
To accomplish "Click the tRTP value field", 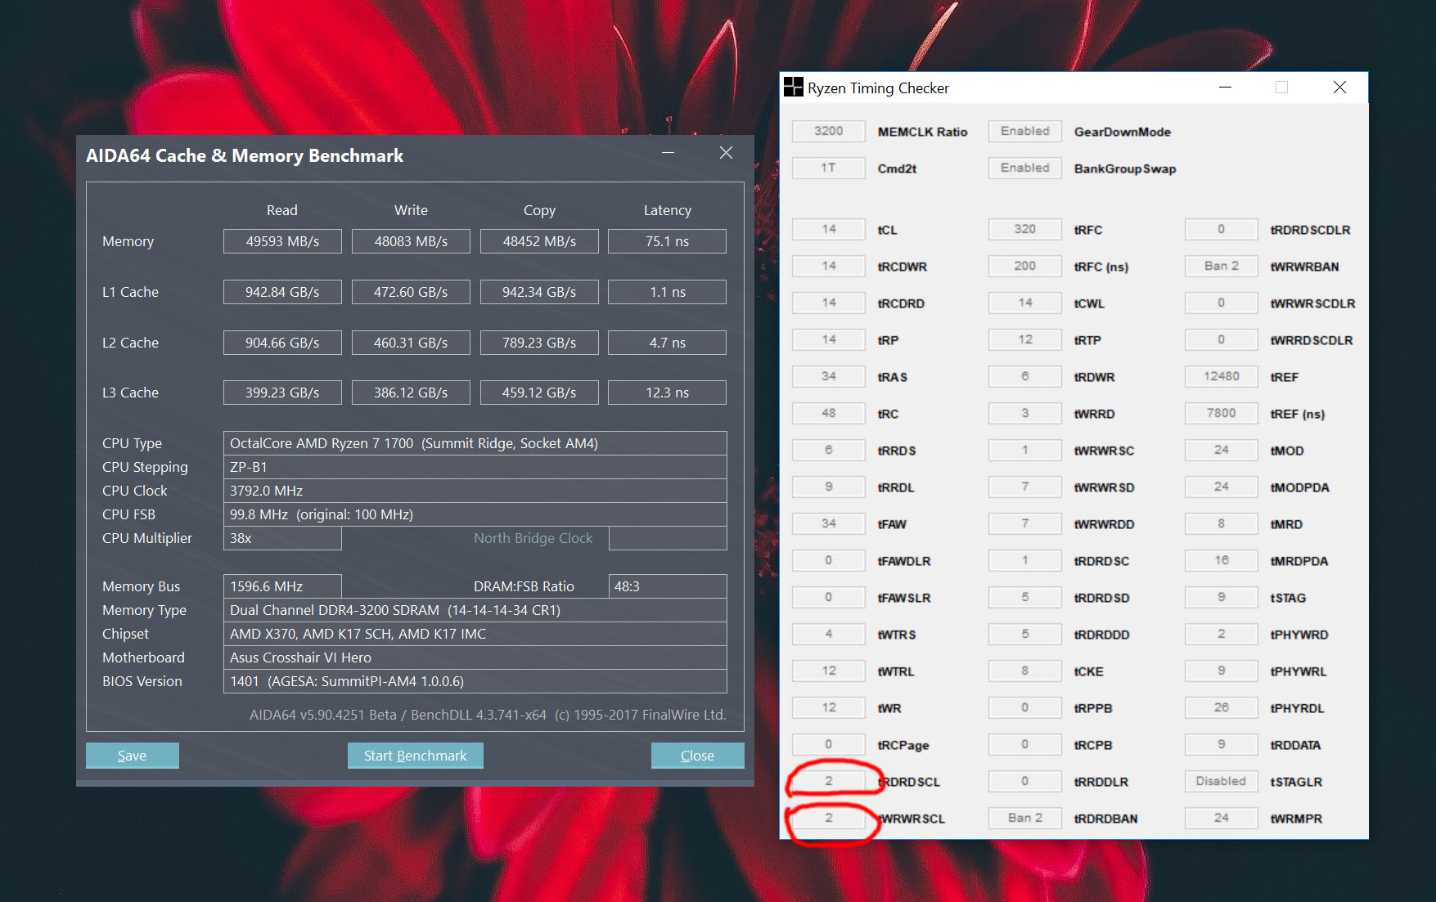I will tap(1025, 339).
